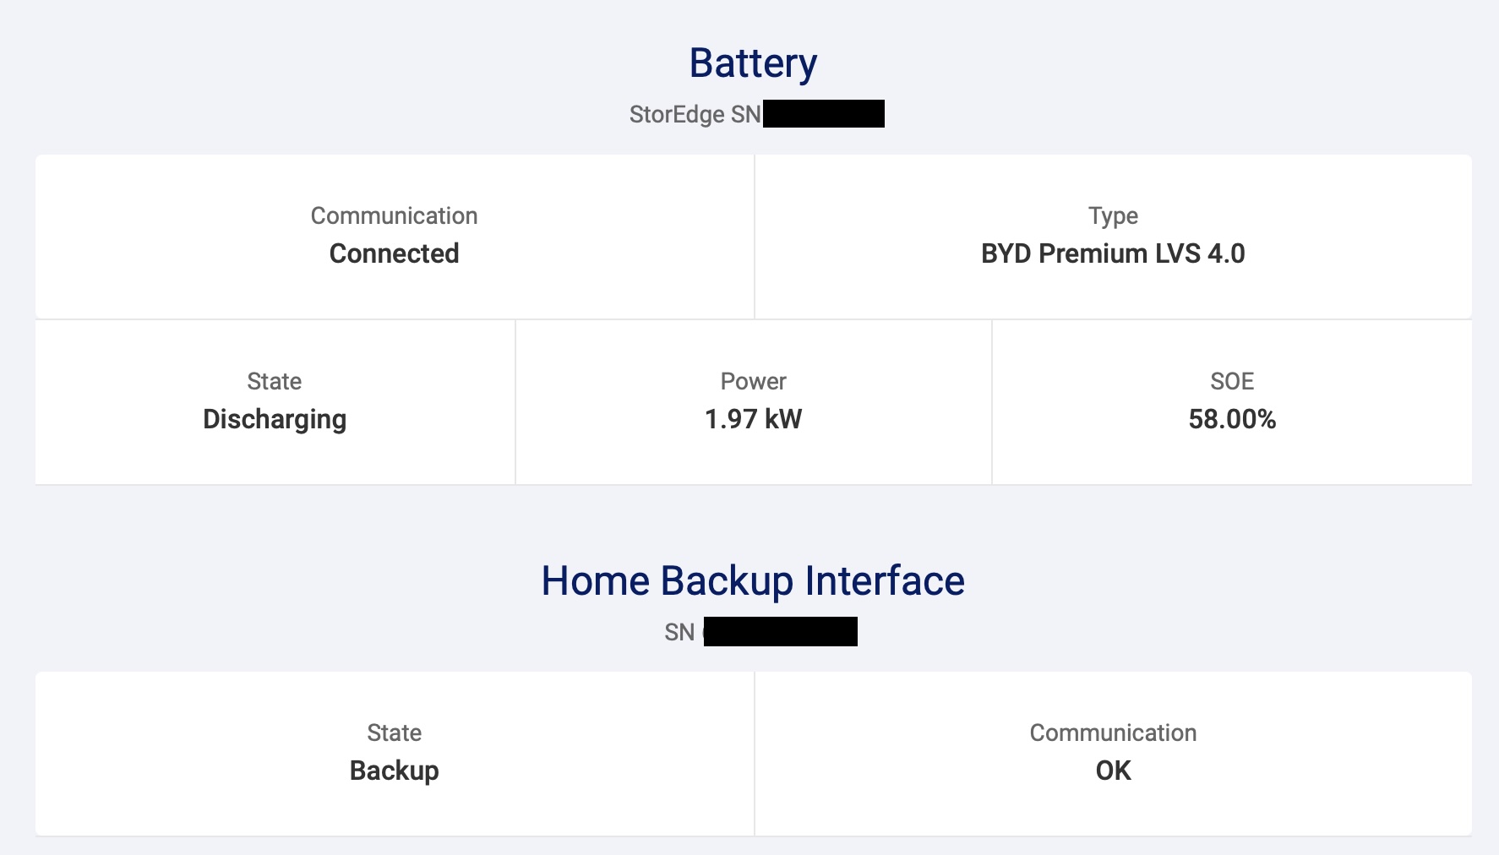The height and width of the screenshot is (855, 1499).
Task: Click the Home Backup Interface heading
Action: [753, 581]
